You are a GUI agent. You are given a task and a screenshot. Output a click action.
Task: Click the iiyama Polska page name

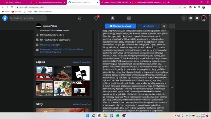point(50,26)
